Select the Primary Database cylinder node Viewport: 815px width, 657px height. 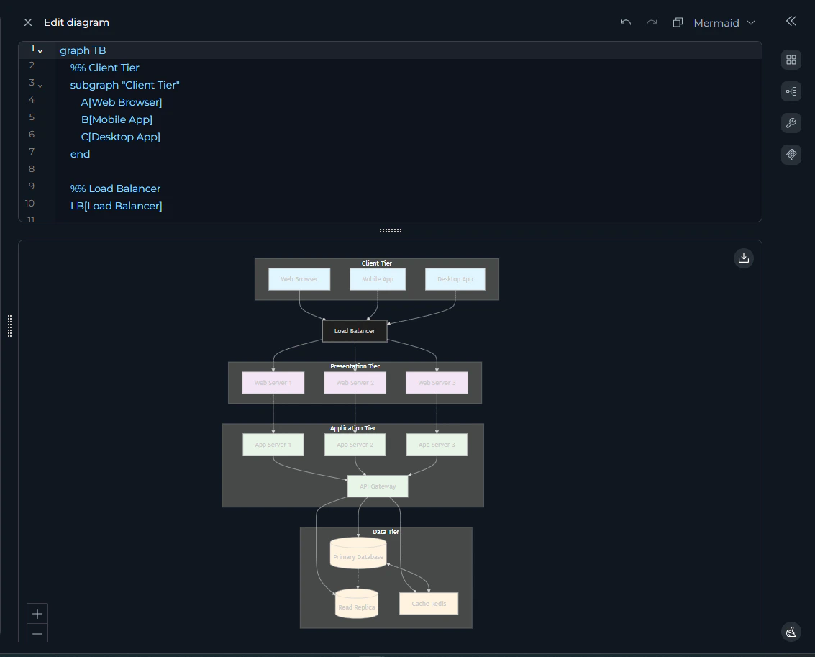(358, 553)
